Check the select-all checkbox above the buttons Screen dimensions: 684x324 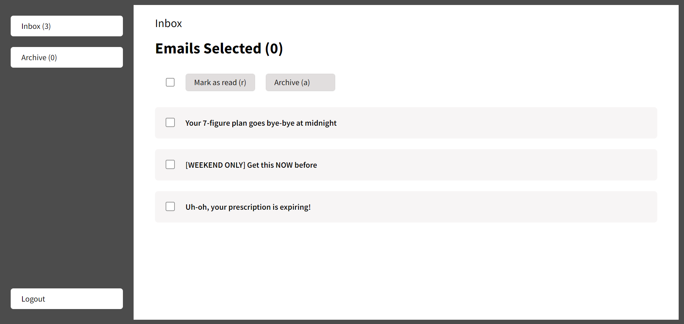[170, 82]
